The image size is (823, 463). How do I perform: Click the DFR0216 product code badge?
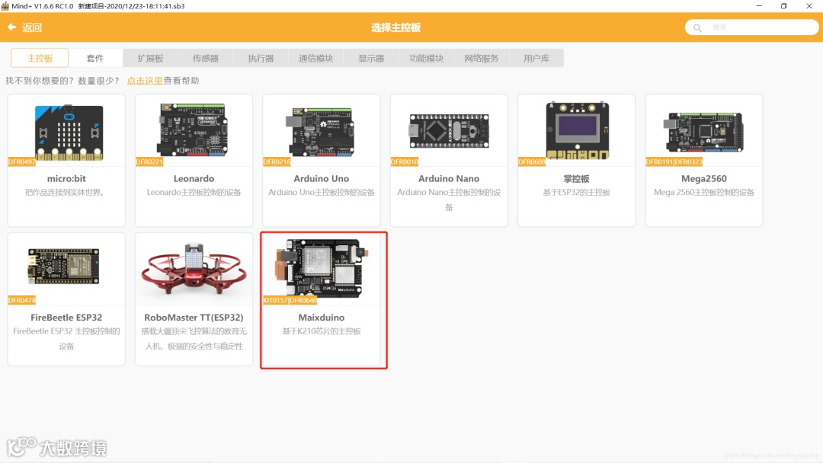click(277, 161)
